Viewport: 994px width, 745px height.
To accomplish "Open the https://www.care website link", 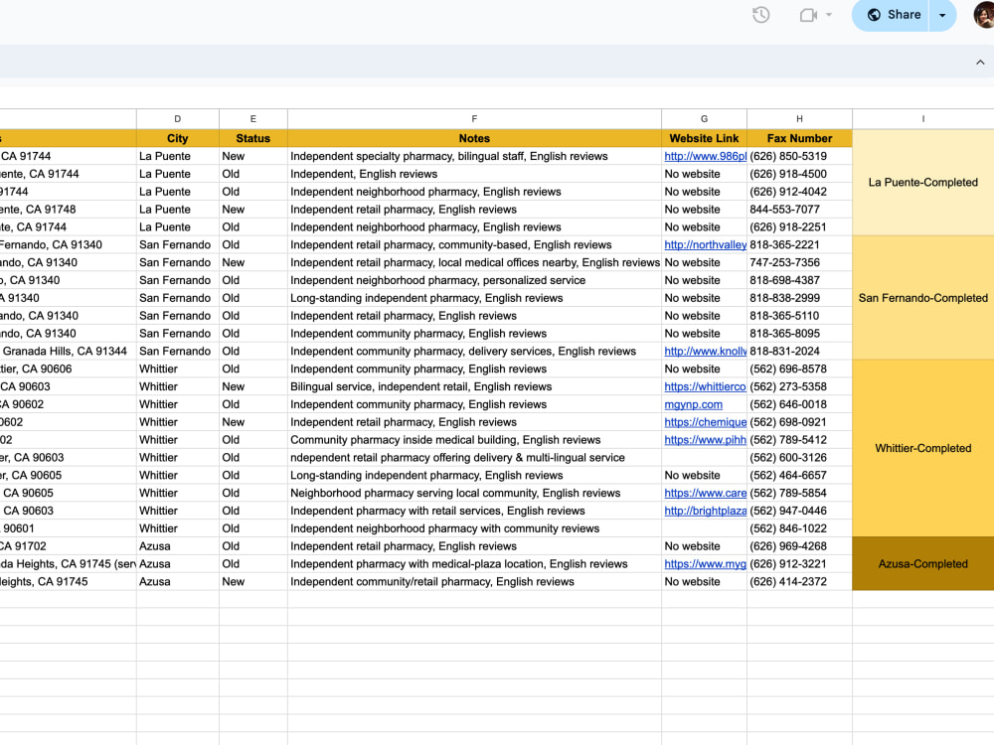I will 705,493.
